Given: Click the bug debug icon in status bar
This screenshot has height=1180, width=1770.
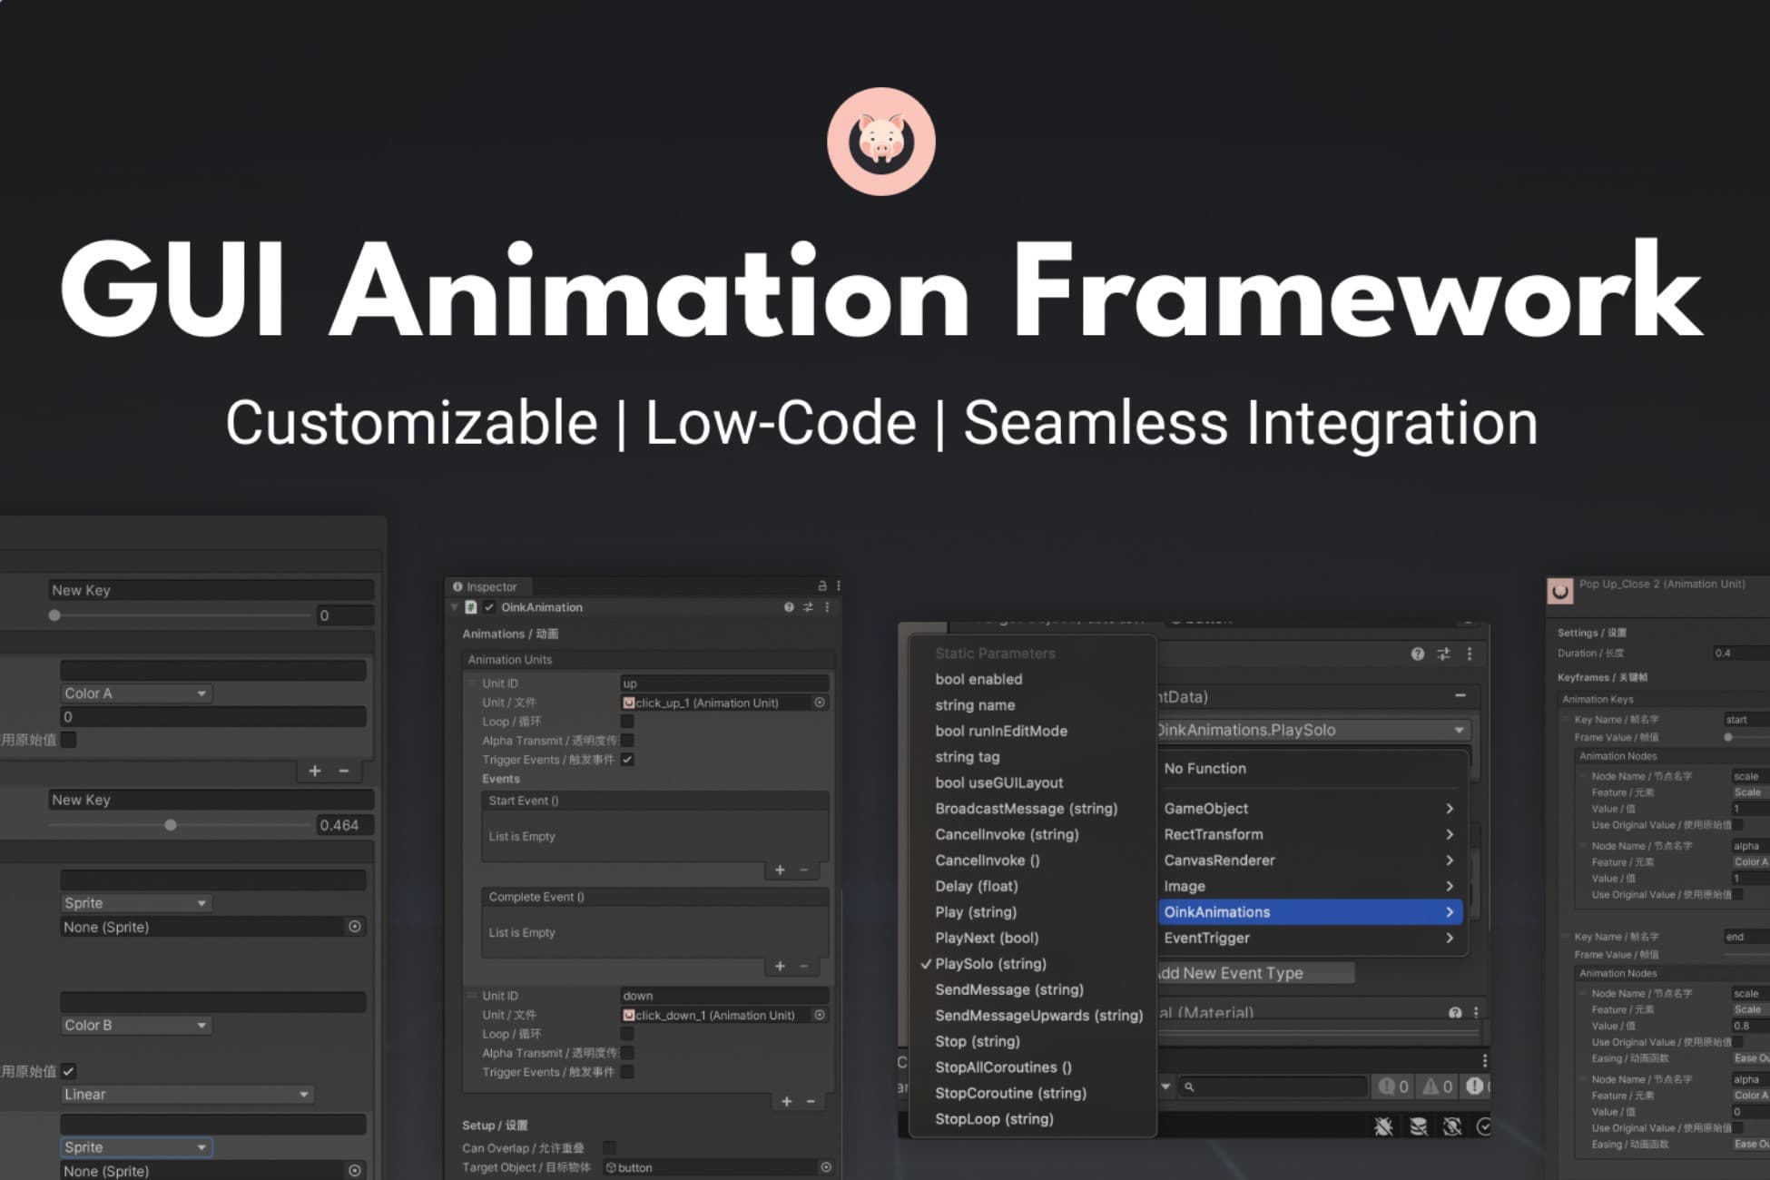Looking at the screenshot, I should (1383, 1126).
